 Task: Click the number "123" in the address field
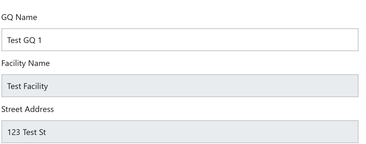14,132
